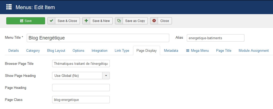Click the empty Page Heading field
This screenshot has width=273, height=109.
81,88
